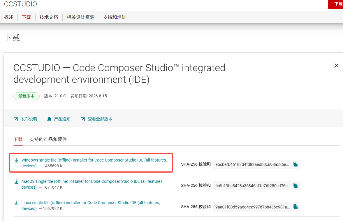
Task: Click the Windows installer download arrow icon
Action: 16,161
